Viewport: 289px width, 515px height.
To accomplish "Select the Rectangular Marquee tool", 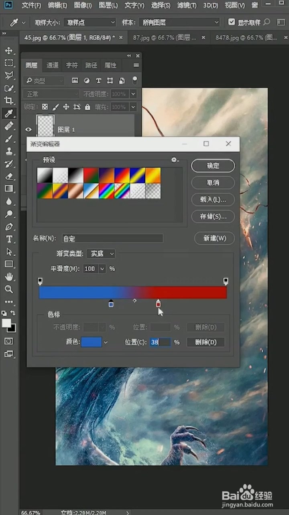I will [x=9, y=63].
